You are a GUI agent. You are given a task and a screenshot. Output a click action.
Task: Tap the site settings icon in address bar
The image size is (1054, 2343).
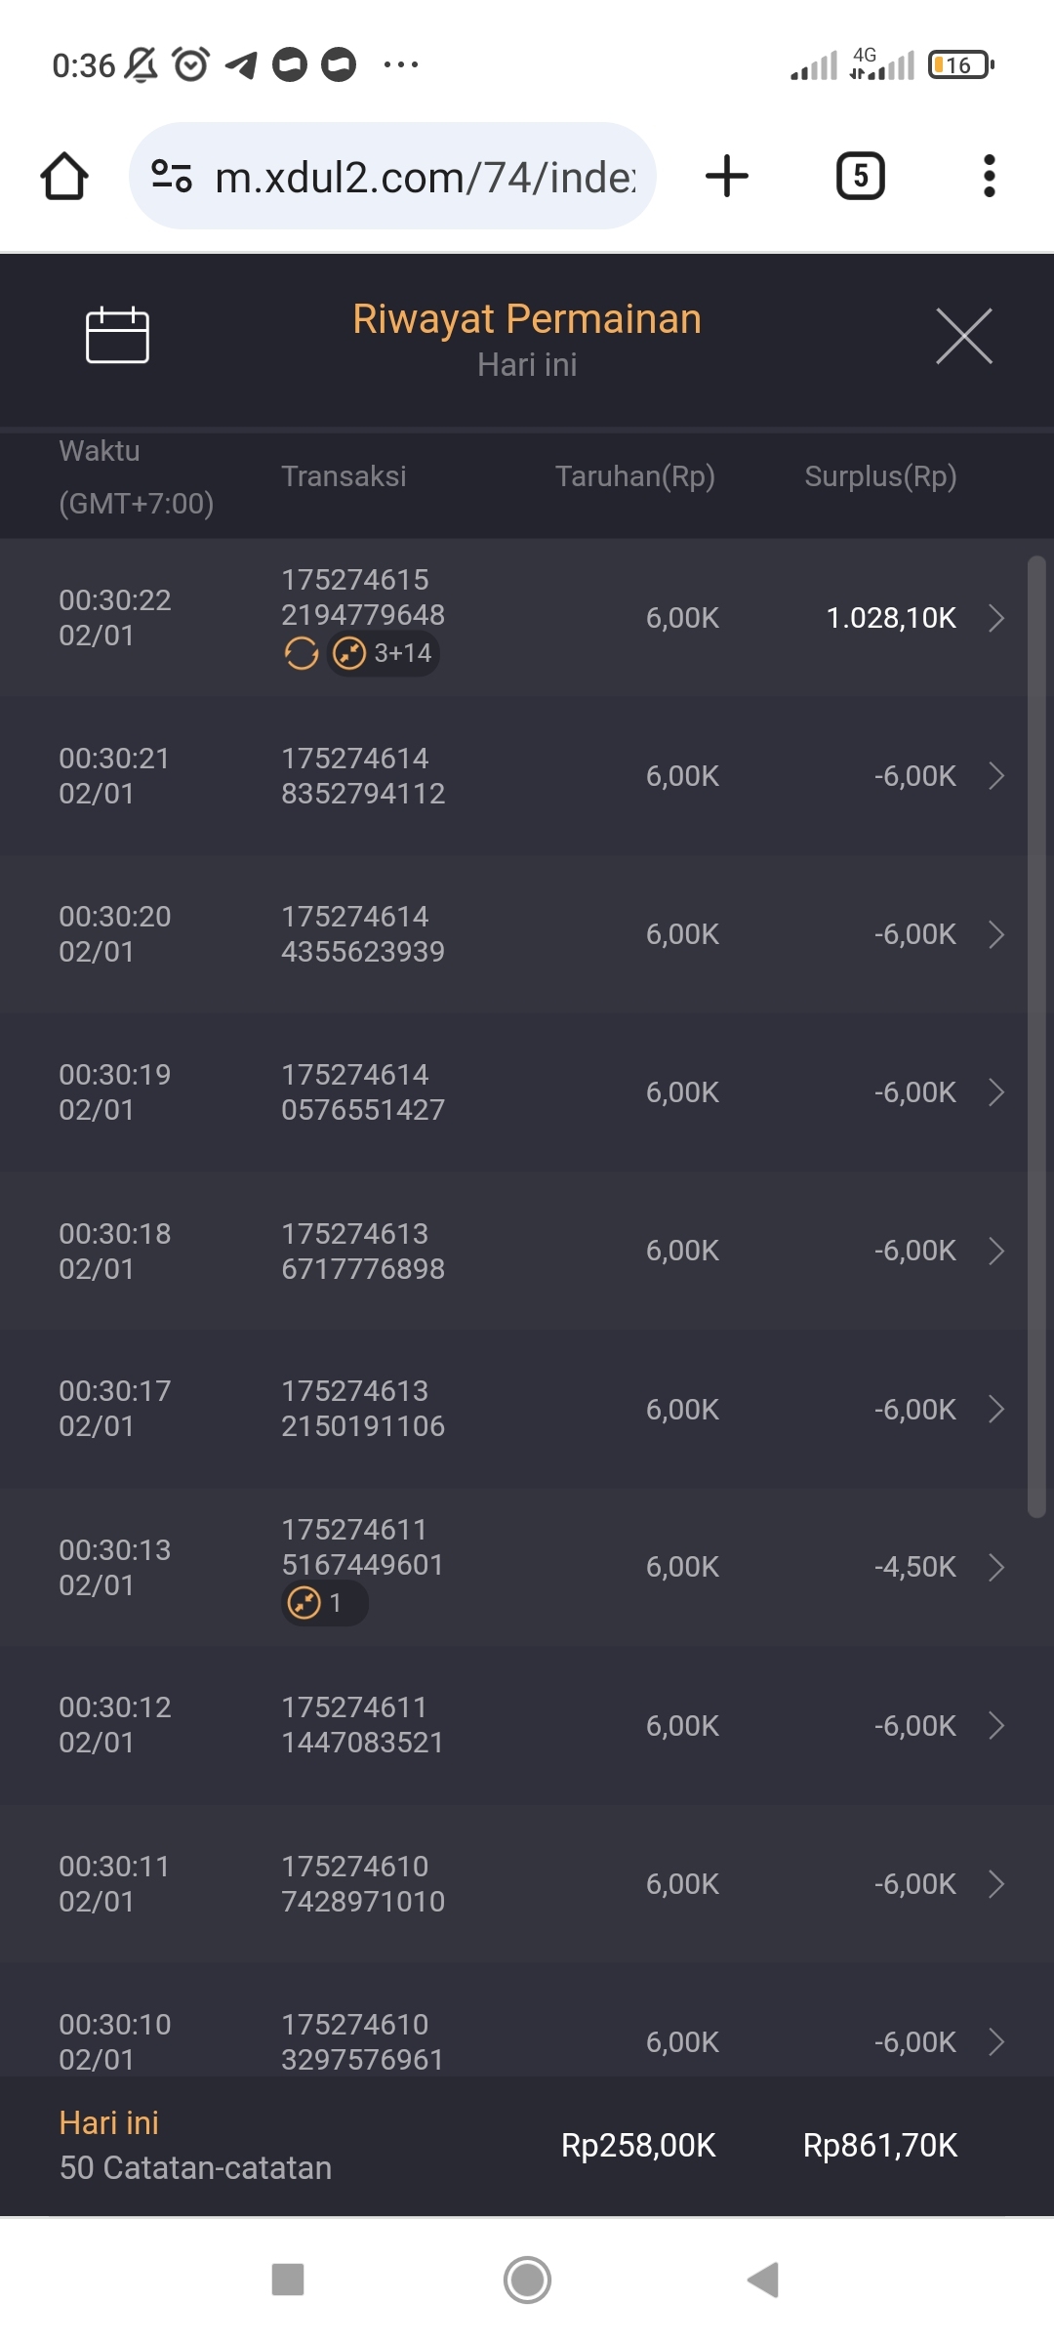[x=172, y=177]
